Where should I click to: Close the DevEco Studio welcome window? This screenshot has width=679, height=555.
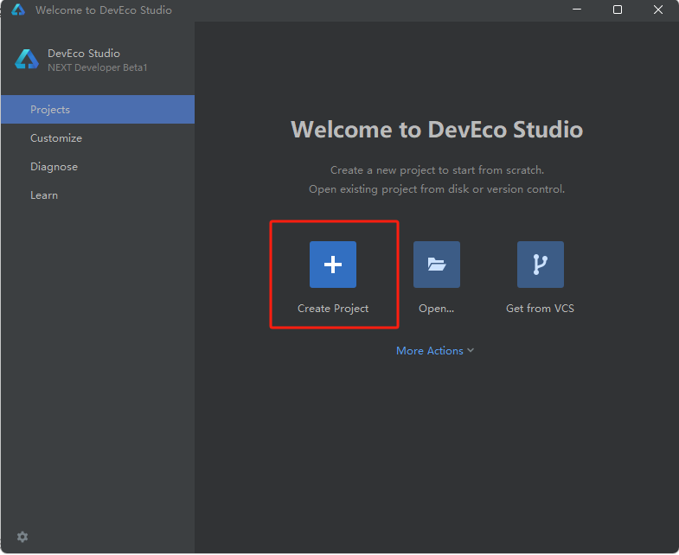pyautogui.click(x=657, y=10)
